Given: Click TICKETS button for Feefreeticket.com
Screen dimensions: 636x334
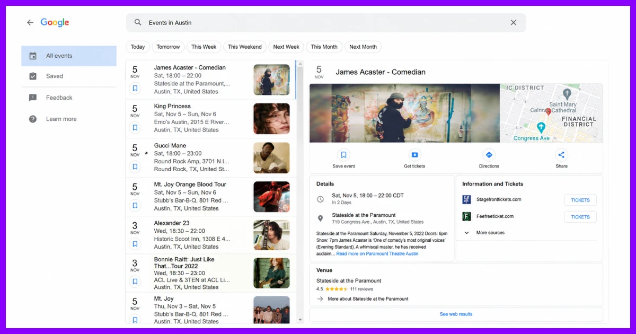Looking at the screenshot, I should click(580, 217).
